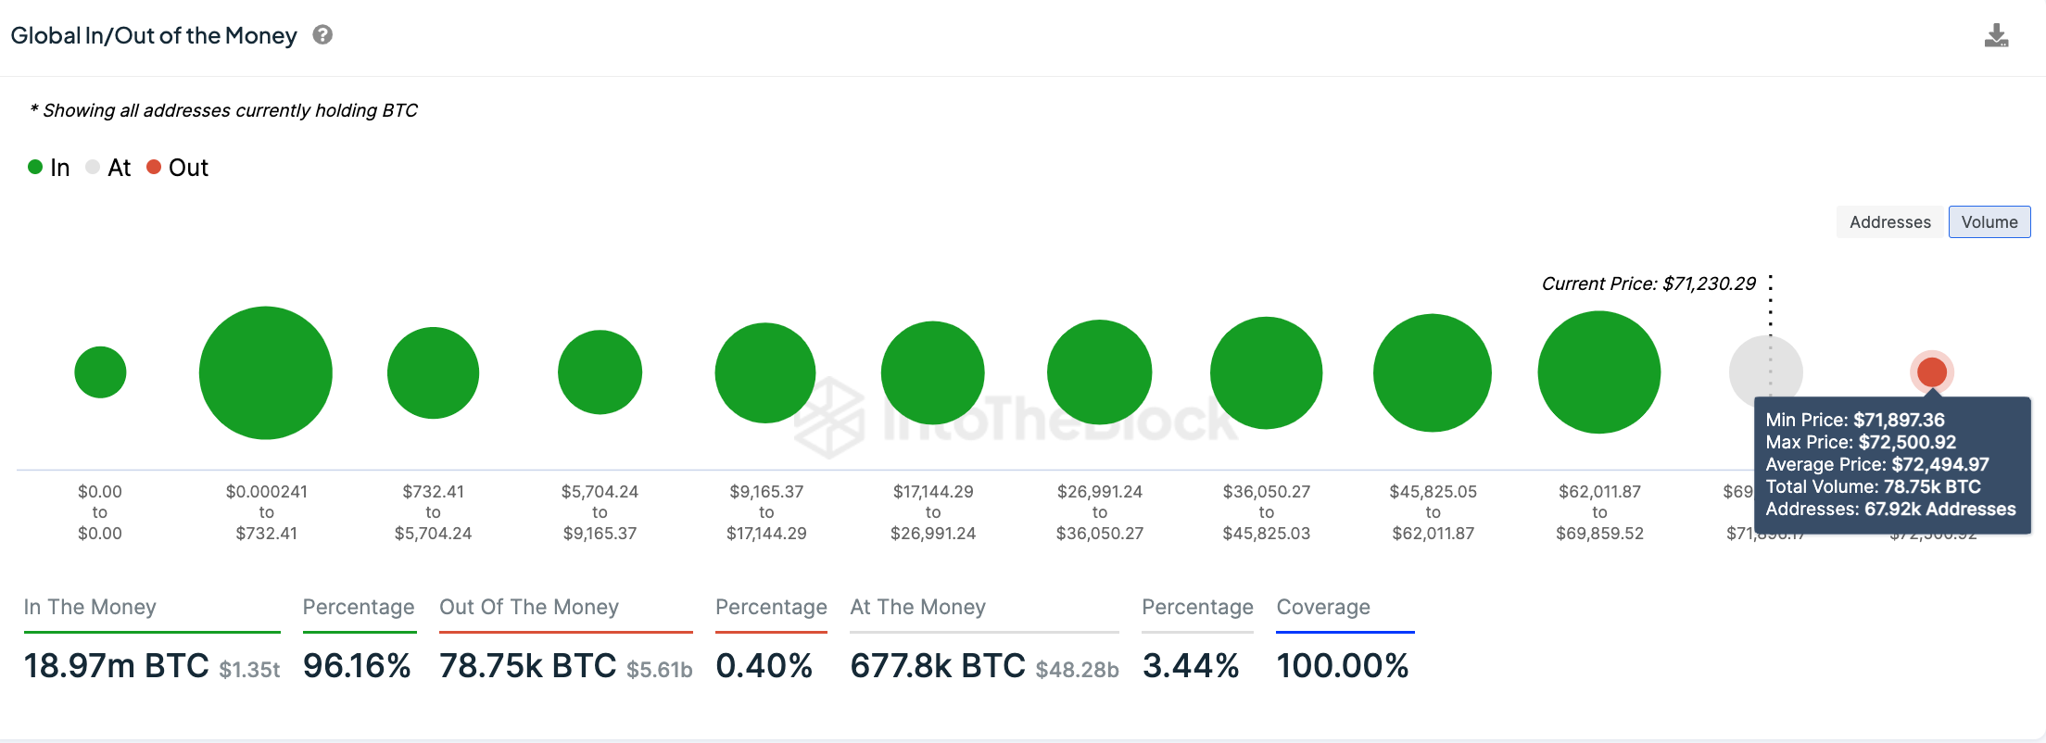Select the bubble for $9,165.37 to $17,144.29
Image resolution: width=2046 pixels, height=743 pixels.
coord(765,372)
